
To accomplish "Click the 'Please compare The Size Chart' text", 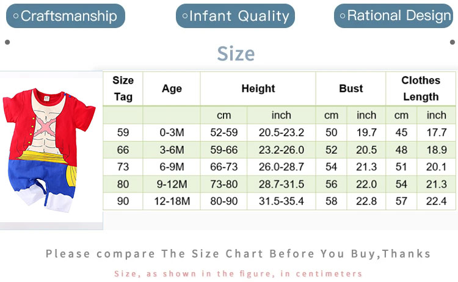I will pos(238,253).
